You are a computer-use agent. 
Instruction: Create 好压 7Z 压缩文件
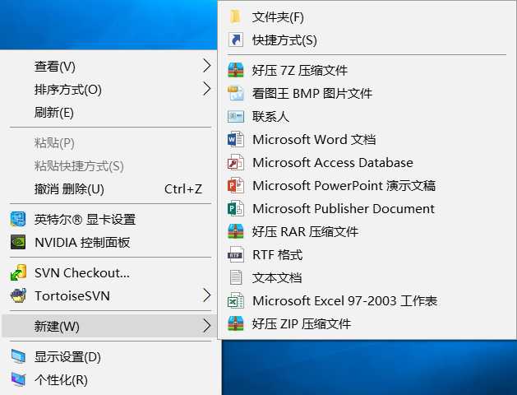click(367, 70)
